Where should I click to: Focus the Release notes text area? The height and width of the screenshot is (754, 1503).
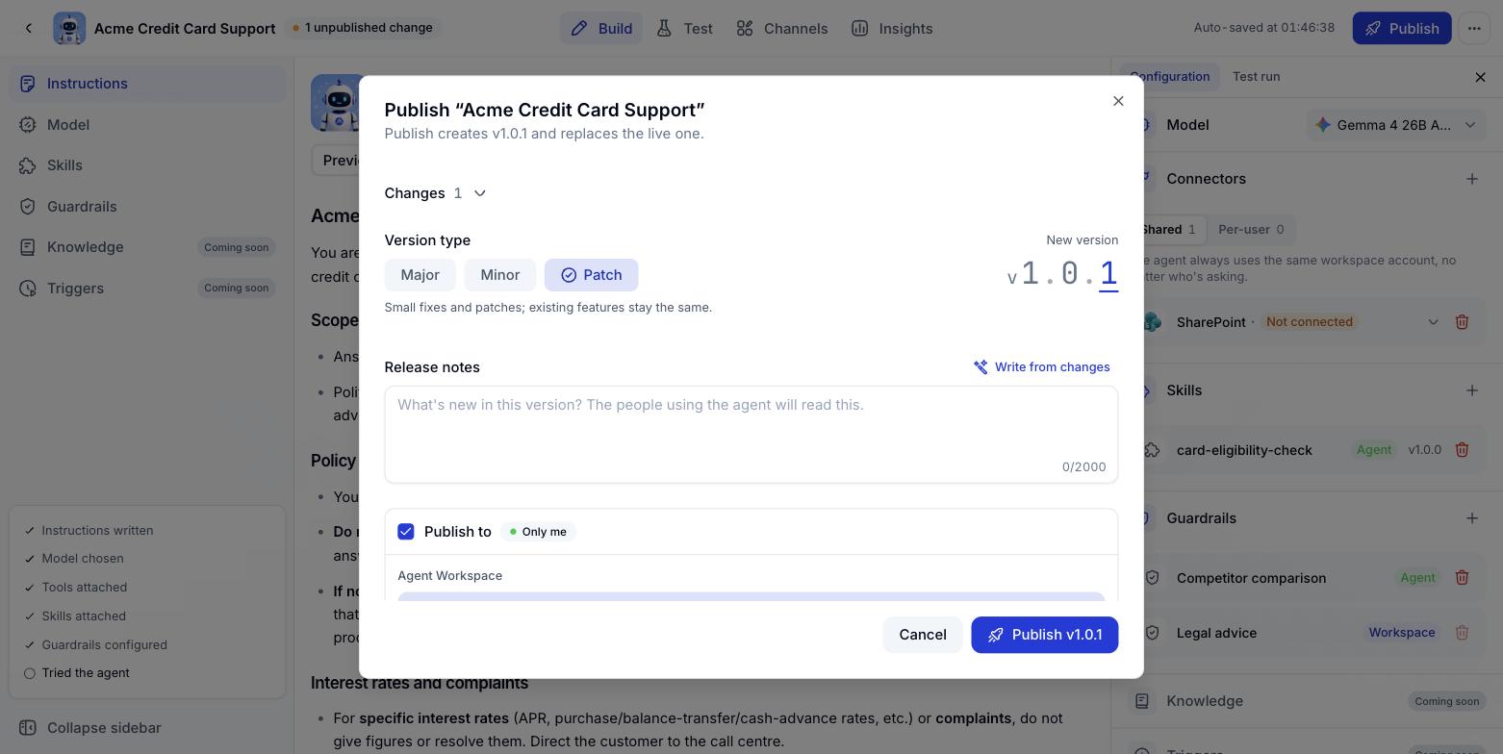pyautogui.click(x=751, y=435)
